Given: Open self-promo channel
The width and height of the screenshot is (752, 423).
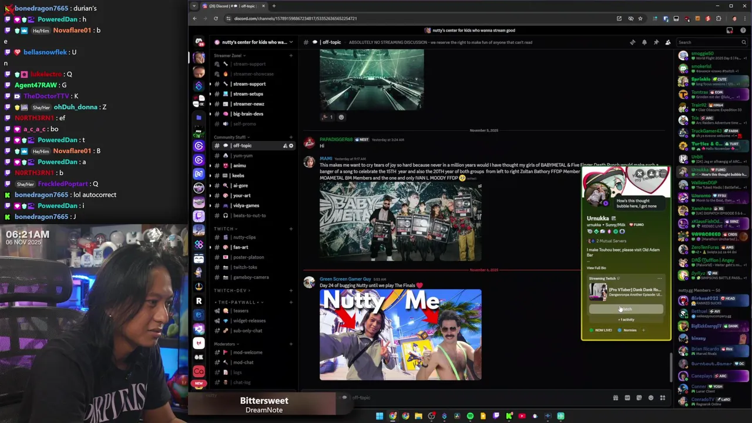Looking at the screenshot, I should click(x=253, y=124).
